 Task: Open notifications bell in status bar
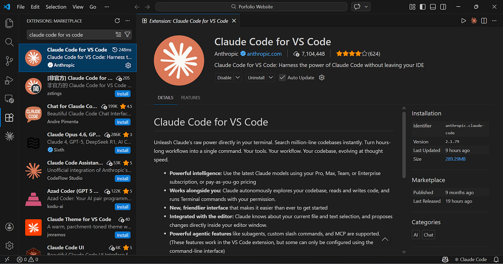click(x=495, y=259)
